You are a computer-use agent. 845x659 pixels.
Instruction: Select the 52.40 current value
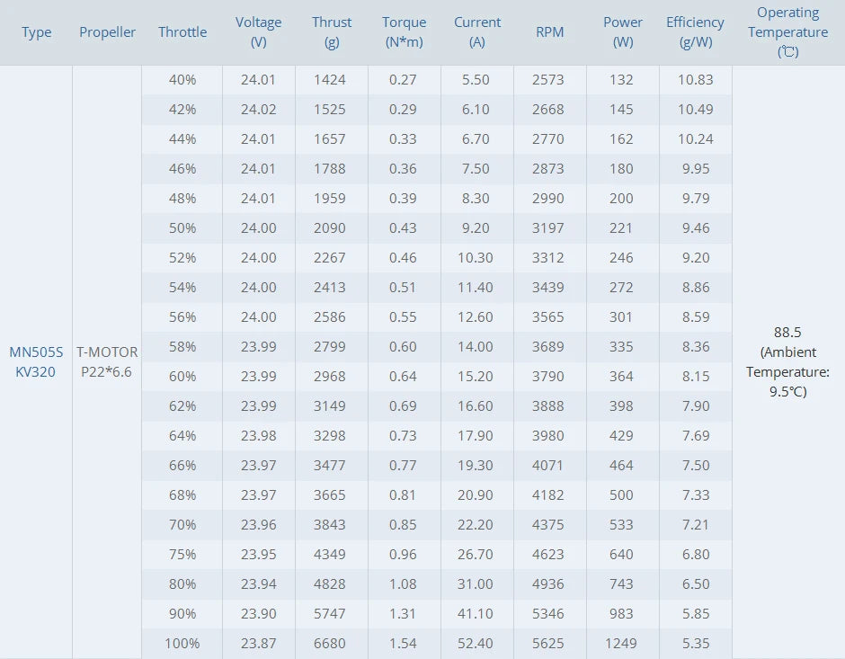[476, 644]
